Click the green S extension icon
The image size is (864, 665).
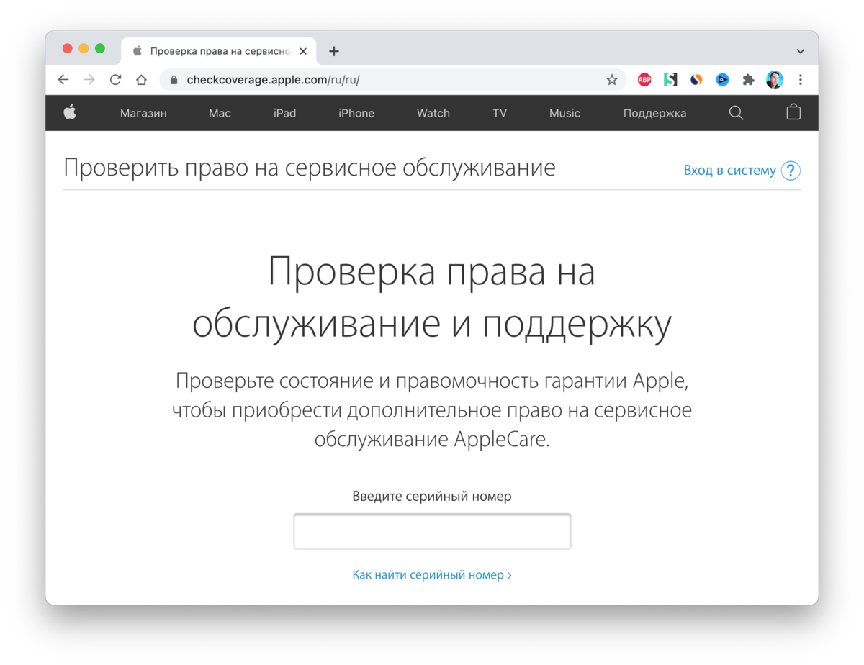[670, 80]
